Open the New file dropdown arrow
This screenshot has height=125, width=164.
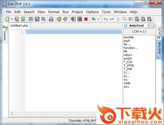click(12, 19)
